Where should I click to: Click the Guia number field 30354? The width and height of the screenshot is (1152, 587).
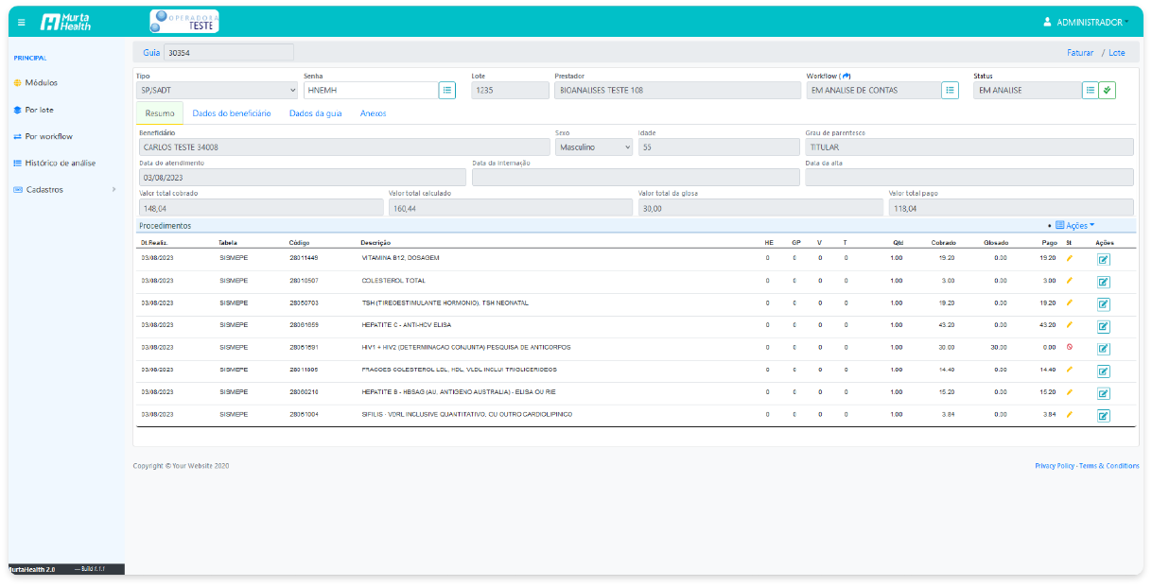pyautogui.click(x=229, y=53)
